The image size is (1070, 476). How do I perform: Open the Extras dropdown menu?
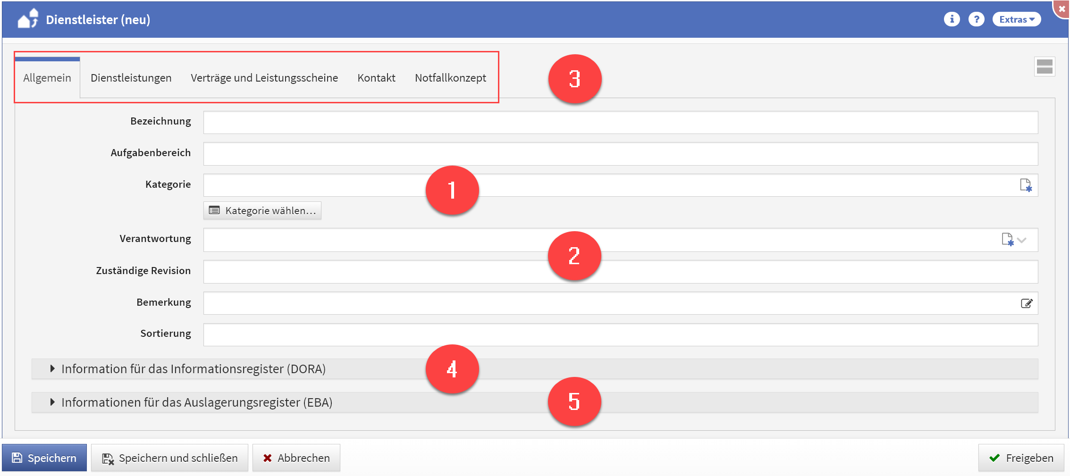click(1016, 19)
